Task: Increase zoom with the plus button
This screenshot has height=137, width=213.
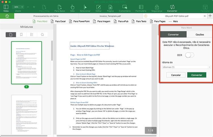Action: click(34, 7)
